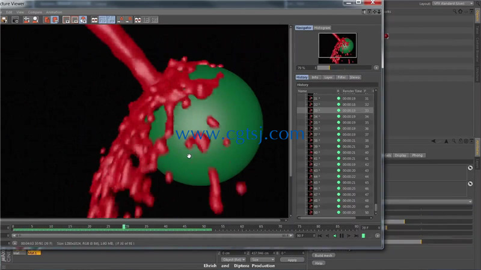
Task: Select history entry for frame 31
Action: (x=335, y=98)
